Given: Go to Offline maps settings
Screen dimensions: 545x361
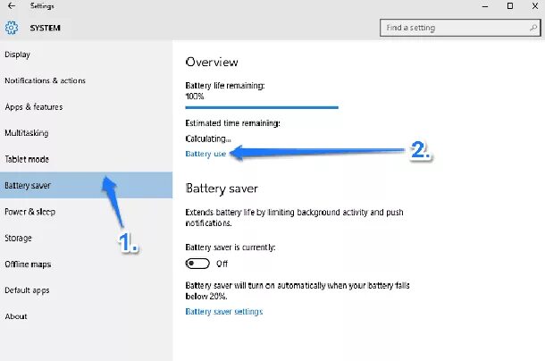Looking at the screenshot, I should tap(86, 264).
